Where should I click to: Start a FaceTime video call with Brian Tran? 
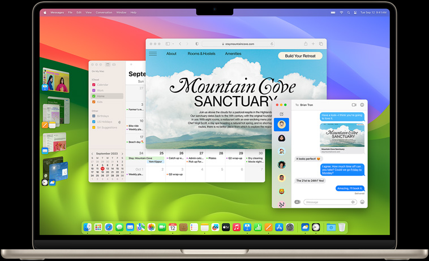354,105
